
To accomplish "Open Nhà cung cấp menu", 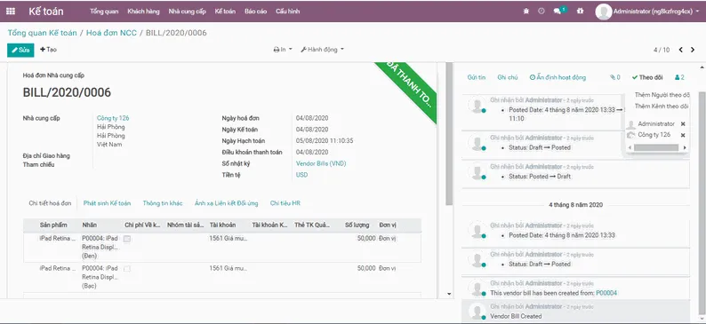I will coord(188,12).
